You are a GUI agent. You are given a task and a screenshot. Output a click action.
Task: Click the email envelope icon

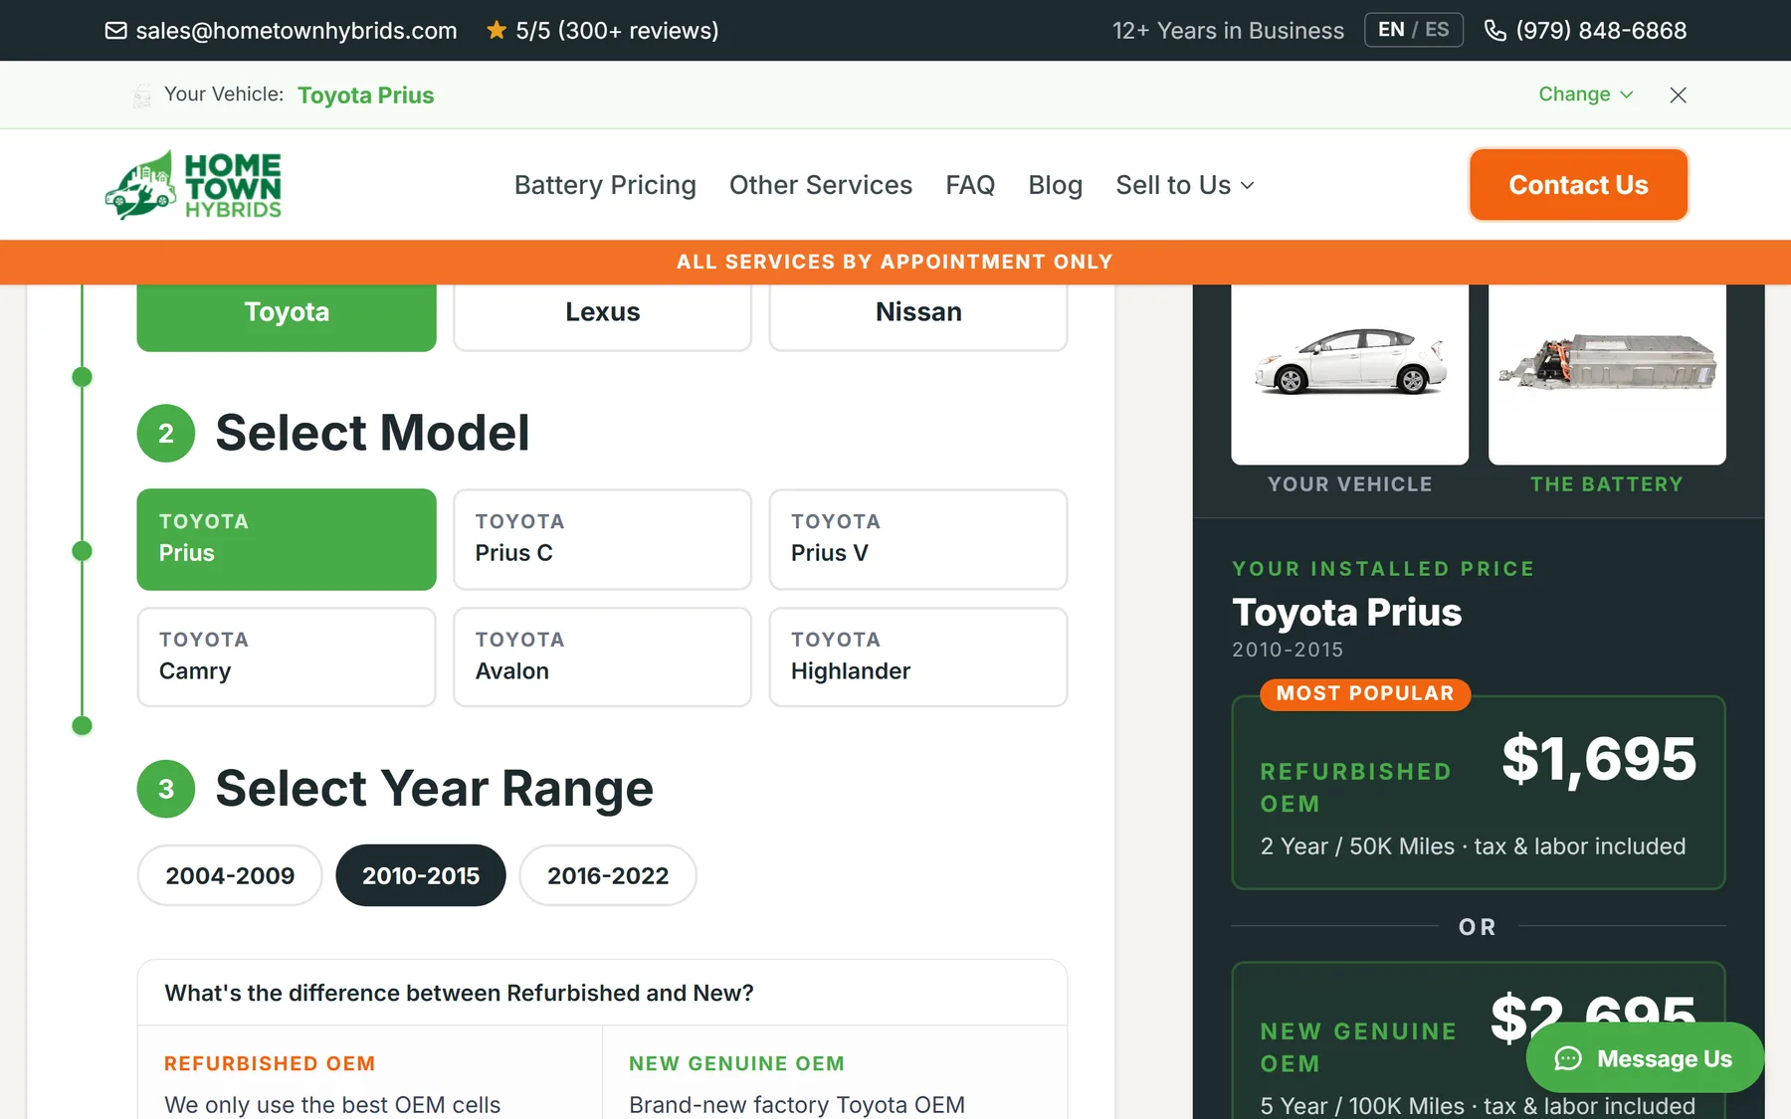115,31
